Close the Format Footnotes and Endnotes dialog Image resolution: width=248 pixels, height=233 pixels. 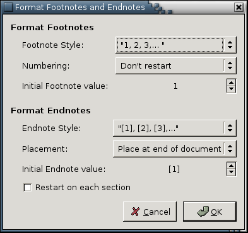(x=239, y=8)
